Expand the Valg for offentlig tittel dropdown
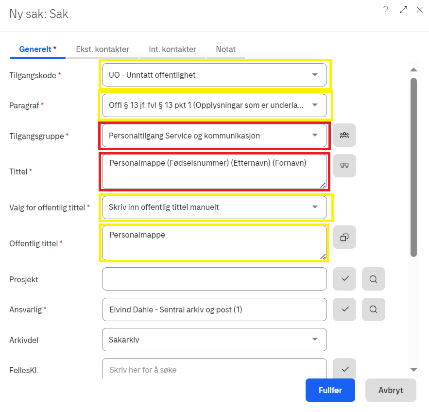The image size is (429, 412). (214, 207)
